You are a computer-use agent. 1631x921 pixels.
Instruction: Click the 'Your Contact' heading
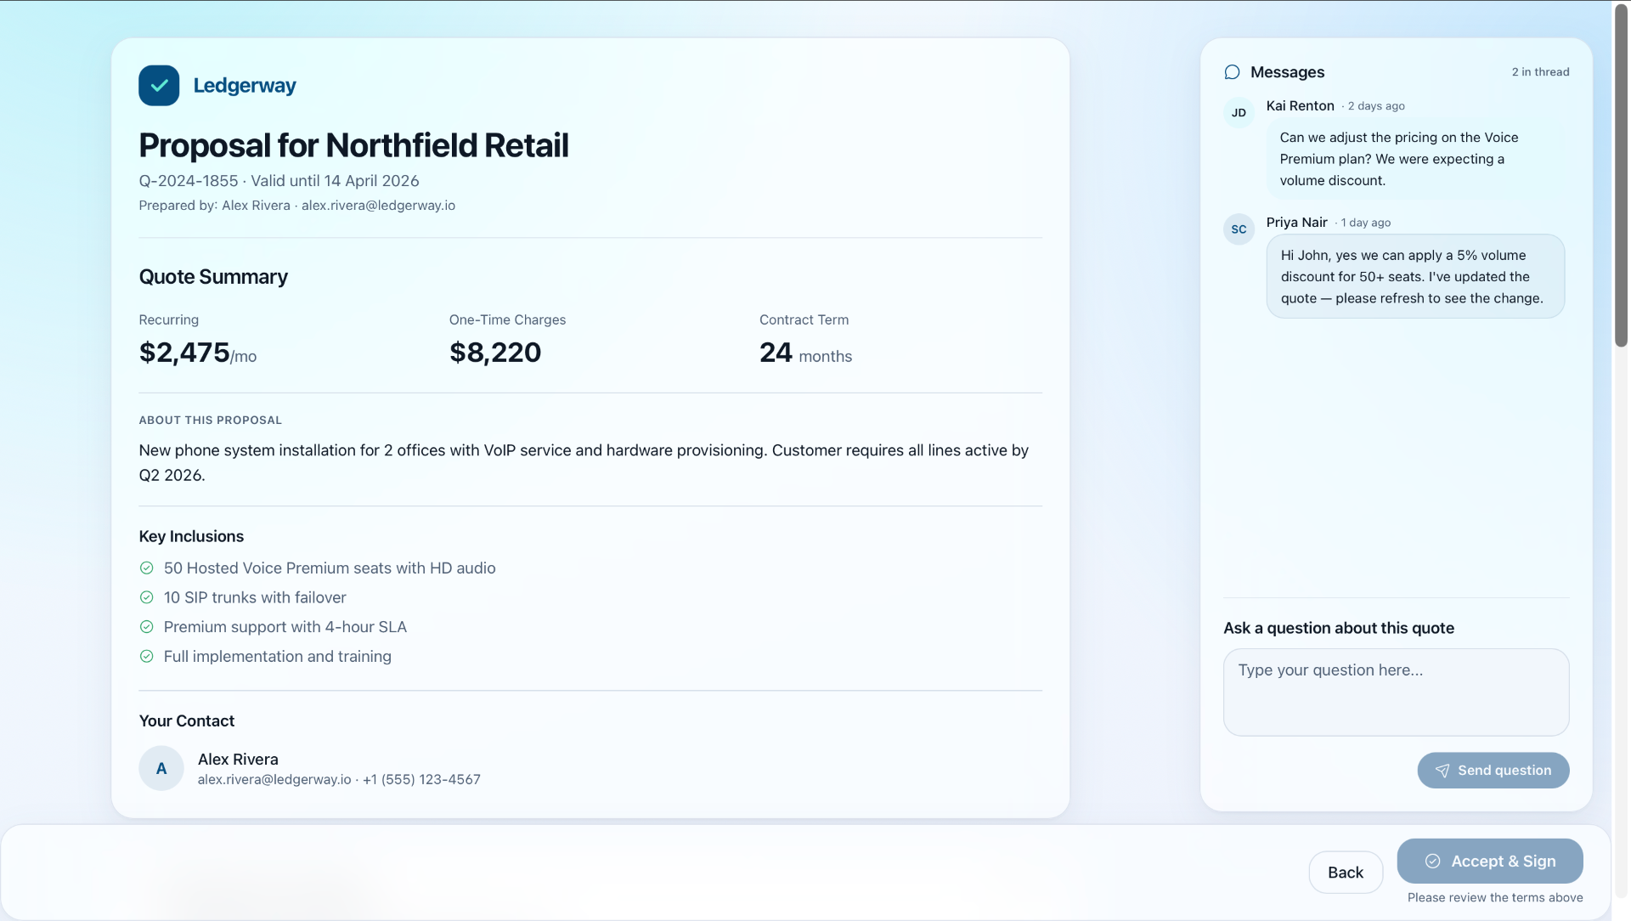pyautogui.click(x=186, y=720)
